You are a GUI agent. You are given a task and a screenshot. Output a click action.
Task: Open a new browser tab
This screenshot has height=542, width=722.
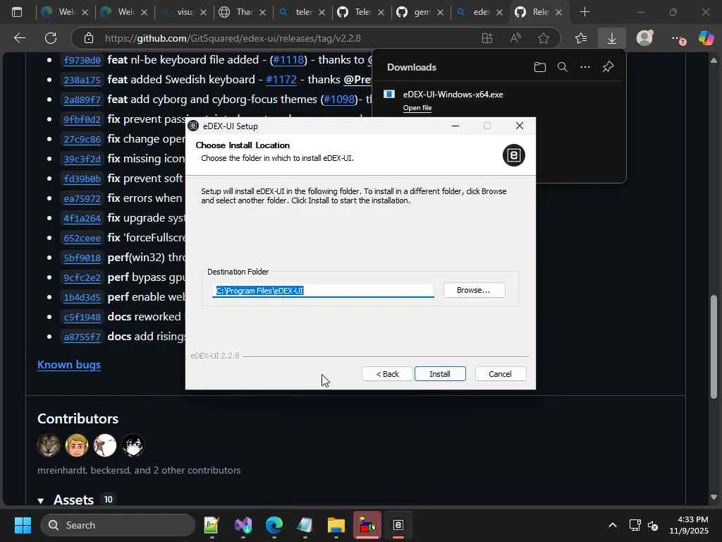pos(585,12)
